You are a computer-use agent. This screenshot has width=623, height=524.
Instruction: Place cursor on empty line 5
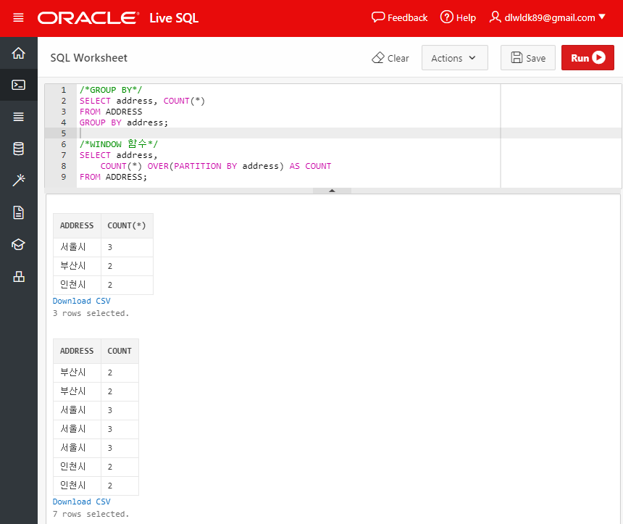tap(288, 133)
